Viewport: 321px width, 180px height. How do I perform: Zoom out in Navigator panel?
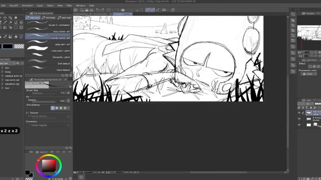click(312, 52)
